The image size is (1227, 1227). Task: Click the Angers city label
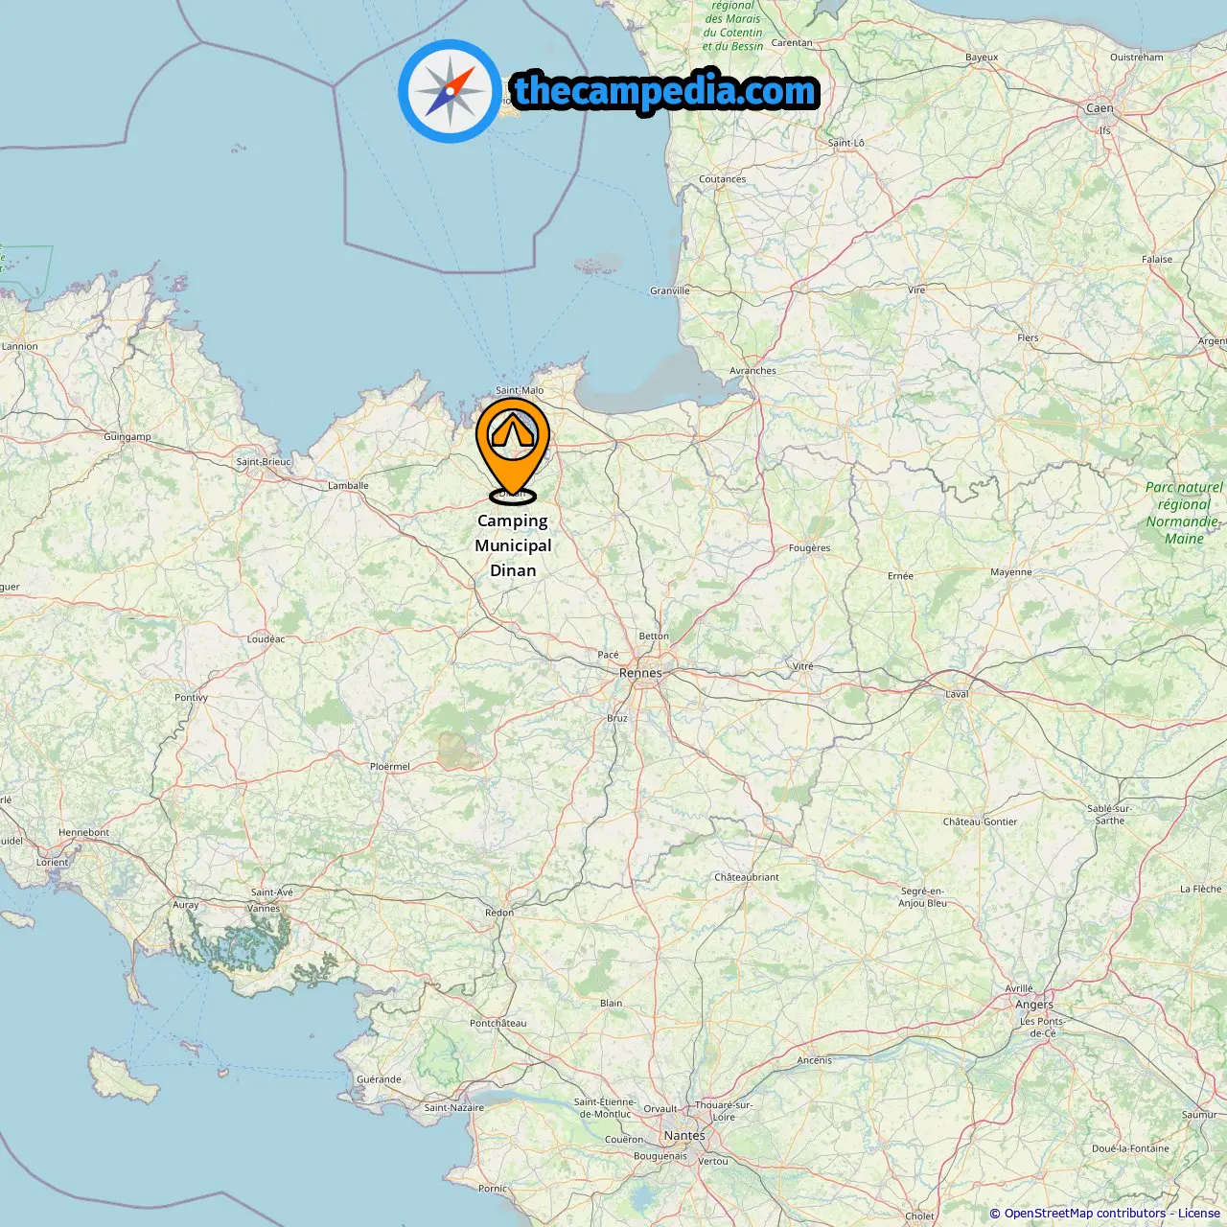[1034, 1005]
